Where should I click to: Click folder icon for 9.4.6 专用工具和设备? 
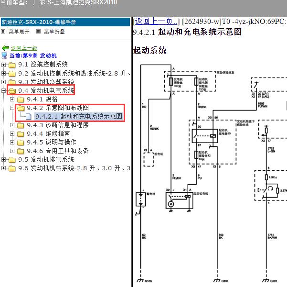tap(21, 151)
